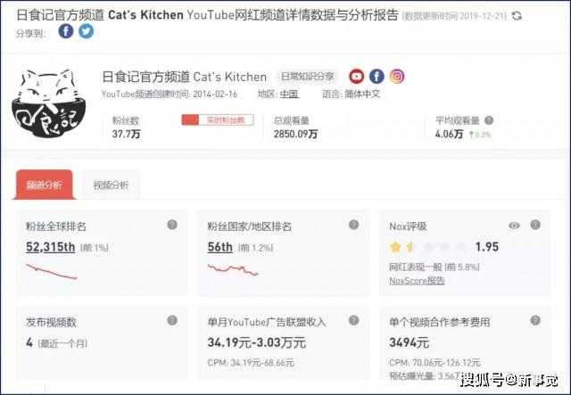Share to Facebook from the header share row
Image resolution: width=571 pixels, height=395 pixels.
point(66,31)
